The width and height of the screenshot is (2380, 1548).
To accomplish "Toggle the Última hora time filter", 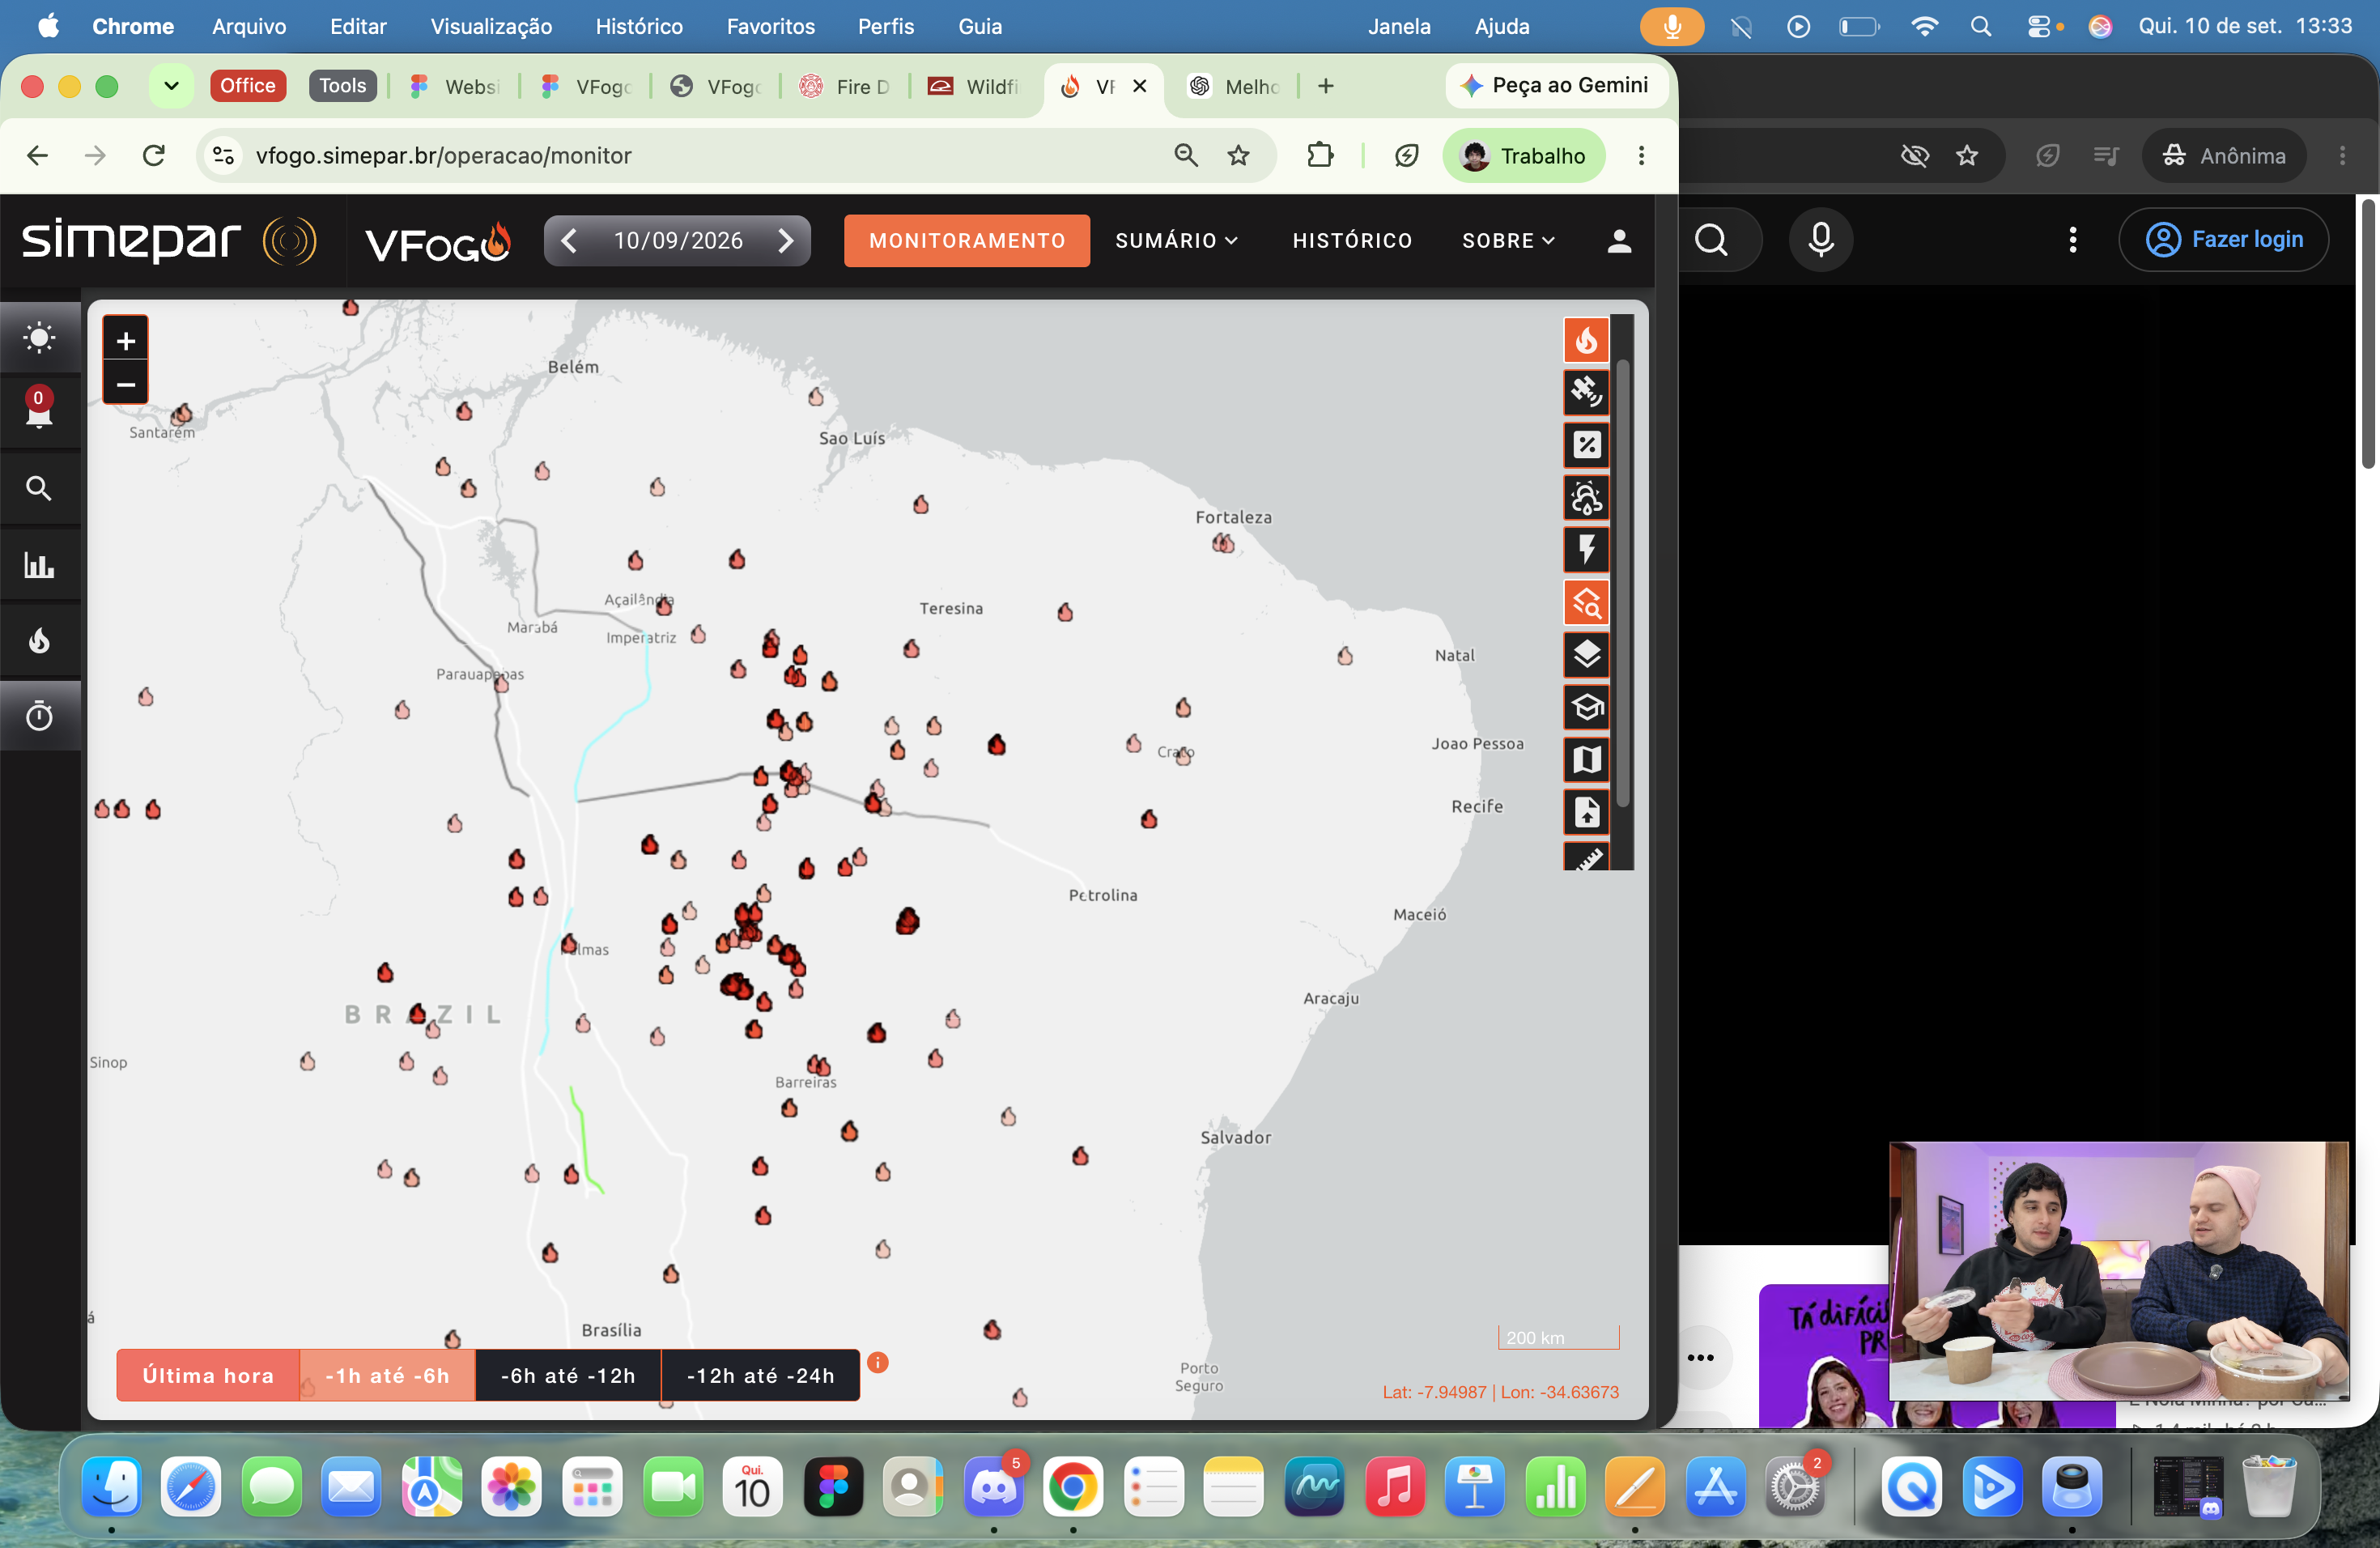I will pos(208,1375).
